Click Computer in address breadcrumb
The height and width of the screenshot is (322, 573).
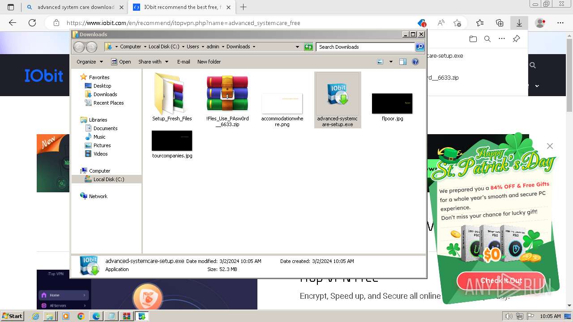coord(130,47)
